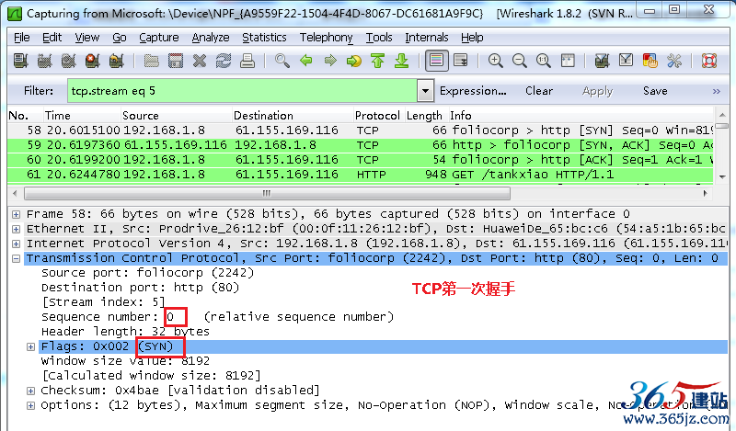
Task: Toggle packet list colorize button
Action: tap(436, 61)
